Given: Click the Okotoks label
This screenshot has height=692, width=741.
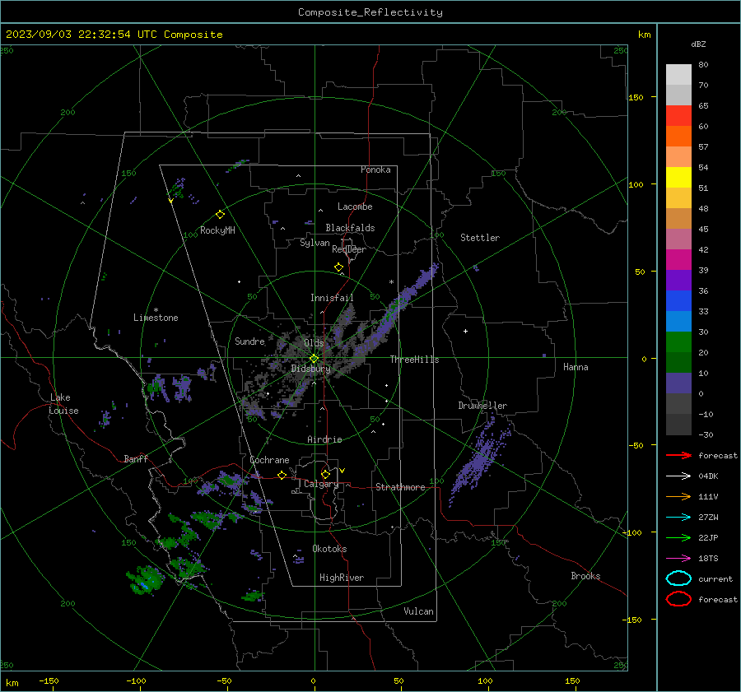Looking at the screenshot, I should click(x=329, y=549).
